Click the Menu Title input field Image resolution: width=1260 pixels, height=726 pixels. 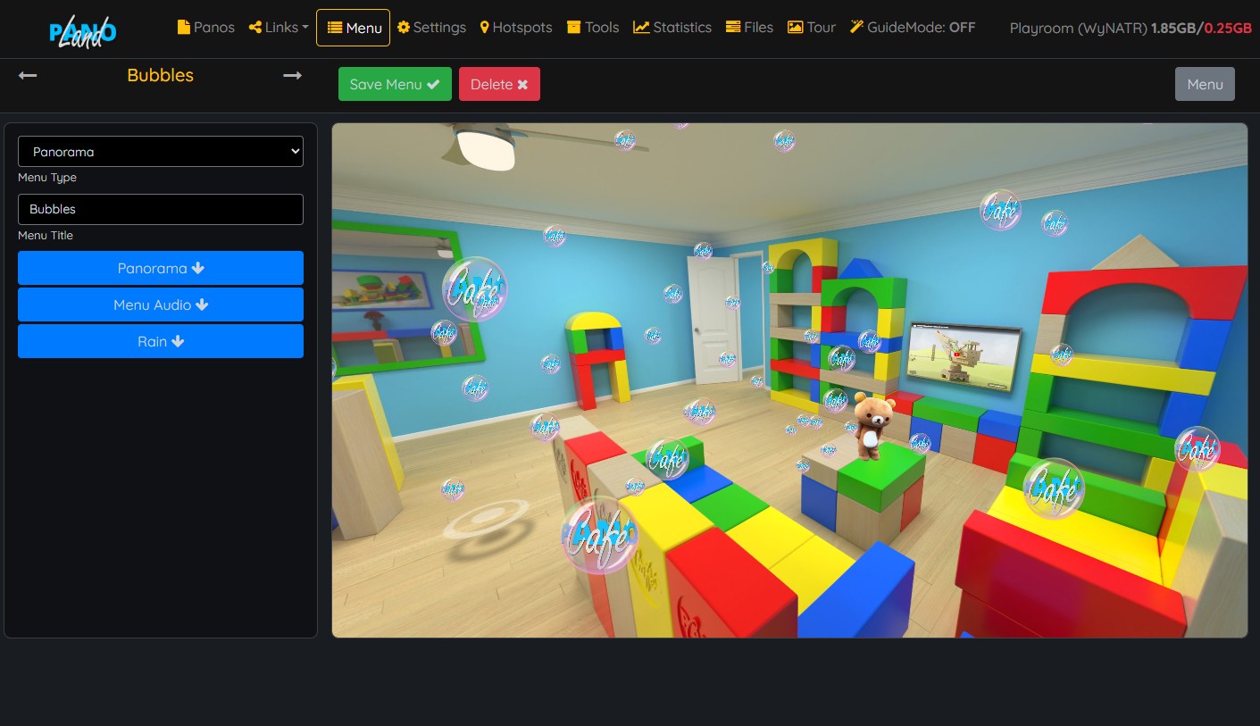(x=161, y=209)
